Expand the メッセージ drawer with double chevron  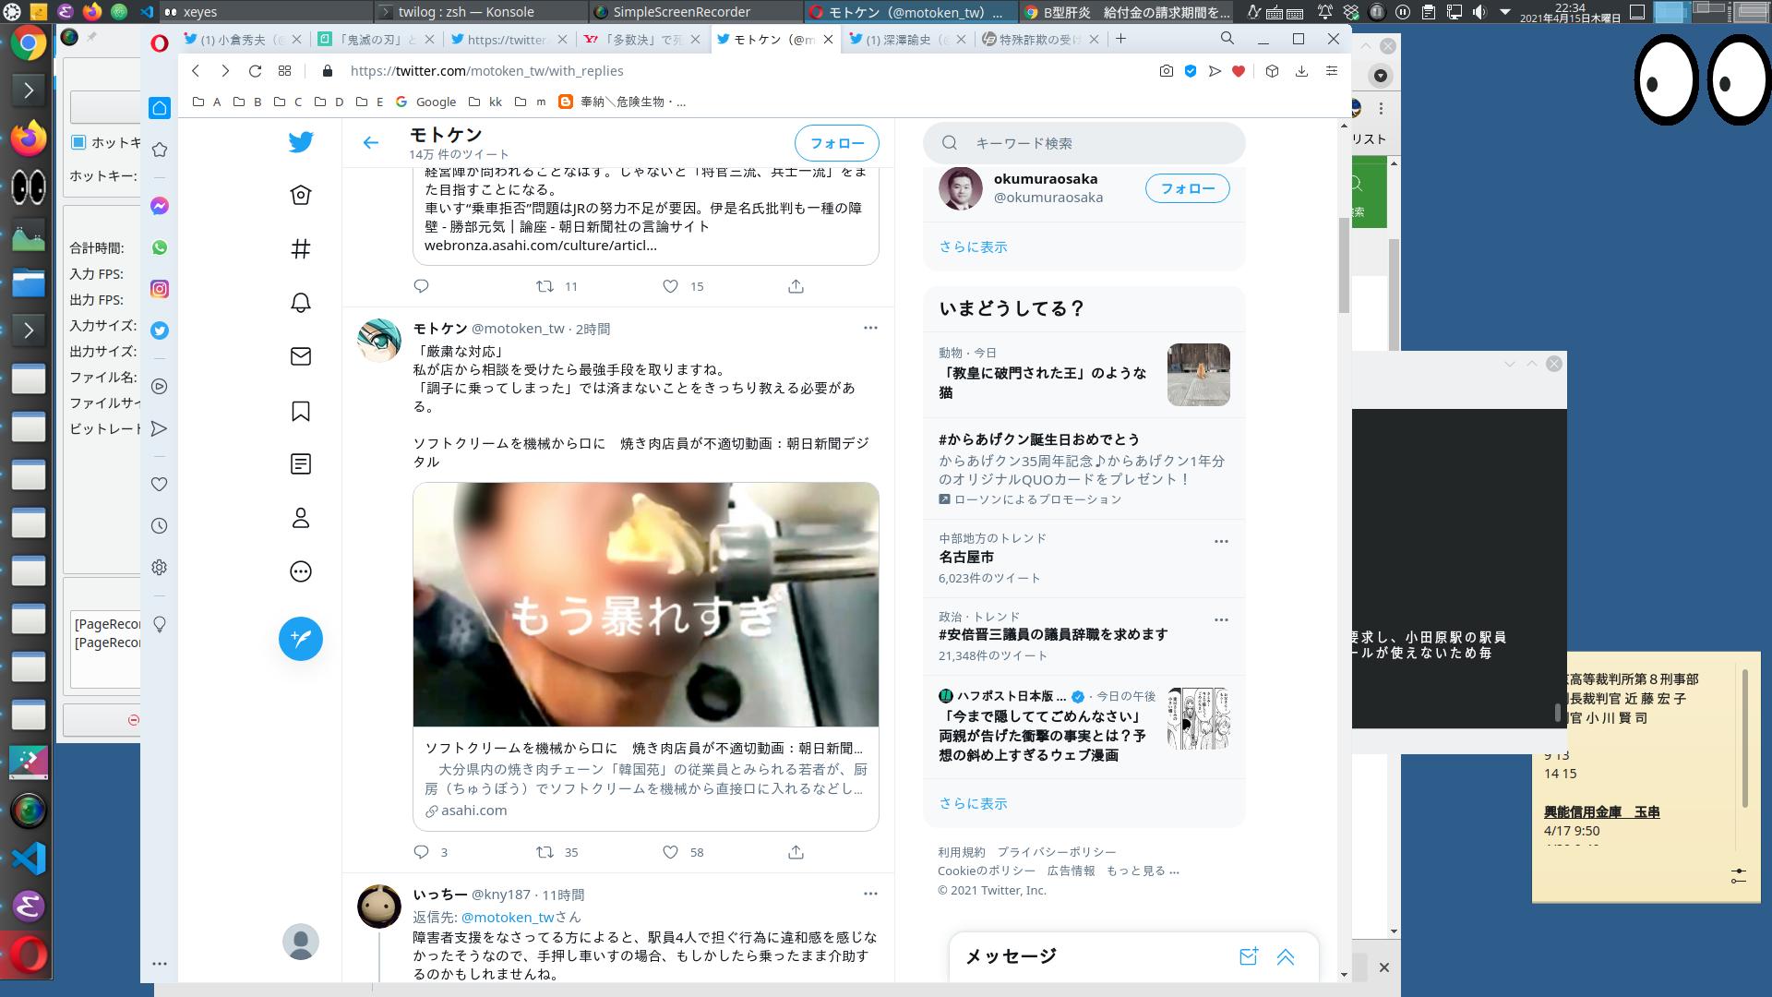tap(1286, 956)
